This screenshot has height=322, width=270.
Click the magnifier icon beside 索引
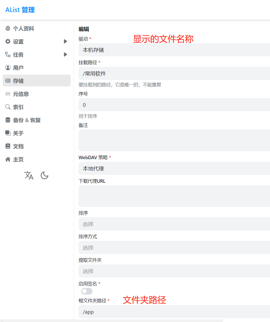point(8,107)
